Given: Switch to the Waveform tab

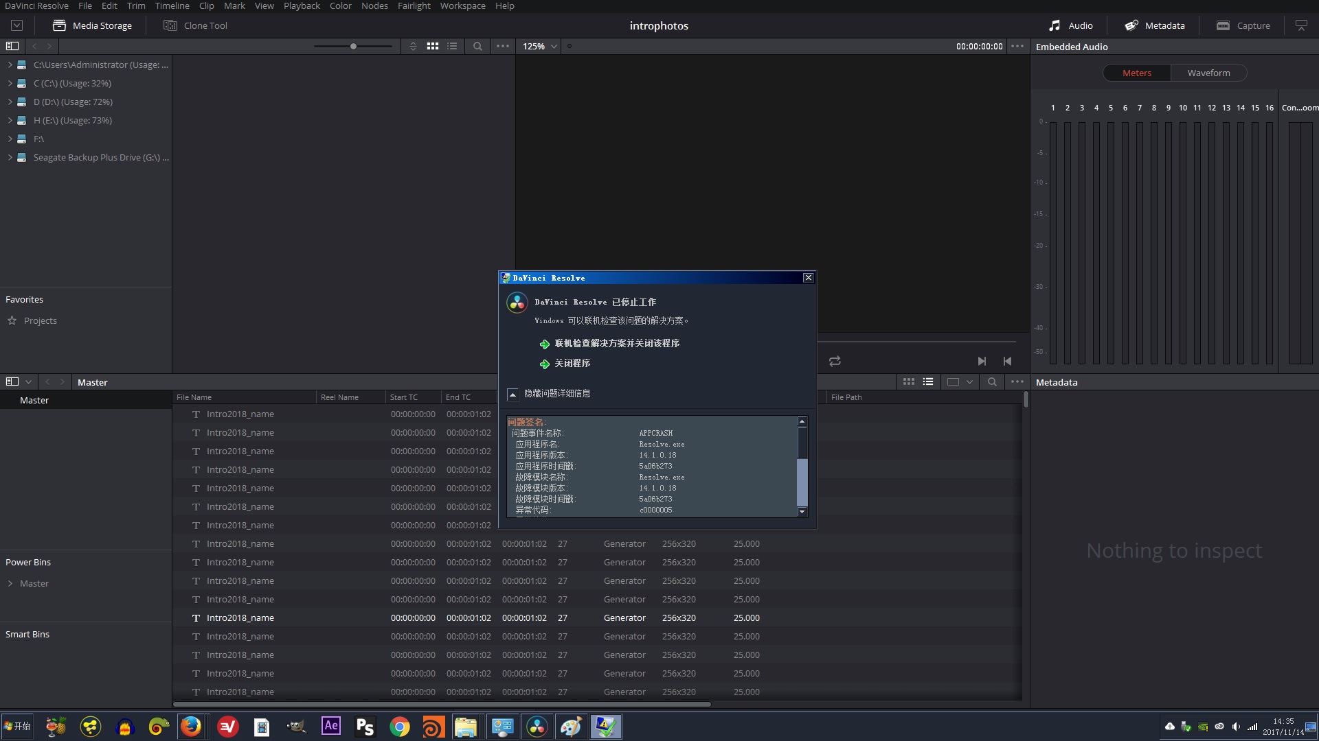Looking at the screenshot, I should [1208, 73].
